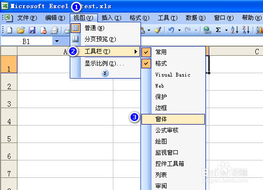Screen dimensions: 263x190
Task: Select row 2 header
Action: (x=9, y=82)
